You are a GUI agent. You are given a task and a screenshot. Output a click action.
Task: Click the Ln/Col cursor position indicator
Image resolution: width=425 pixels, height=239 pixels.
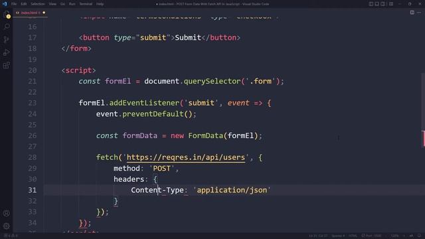tap(318, 236)
